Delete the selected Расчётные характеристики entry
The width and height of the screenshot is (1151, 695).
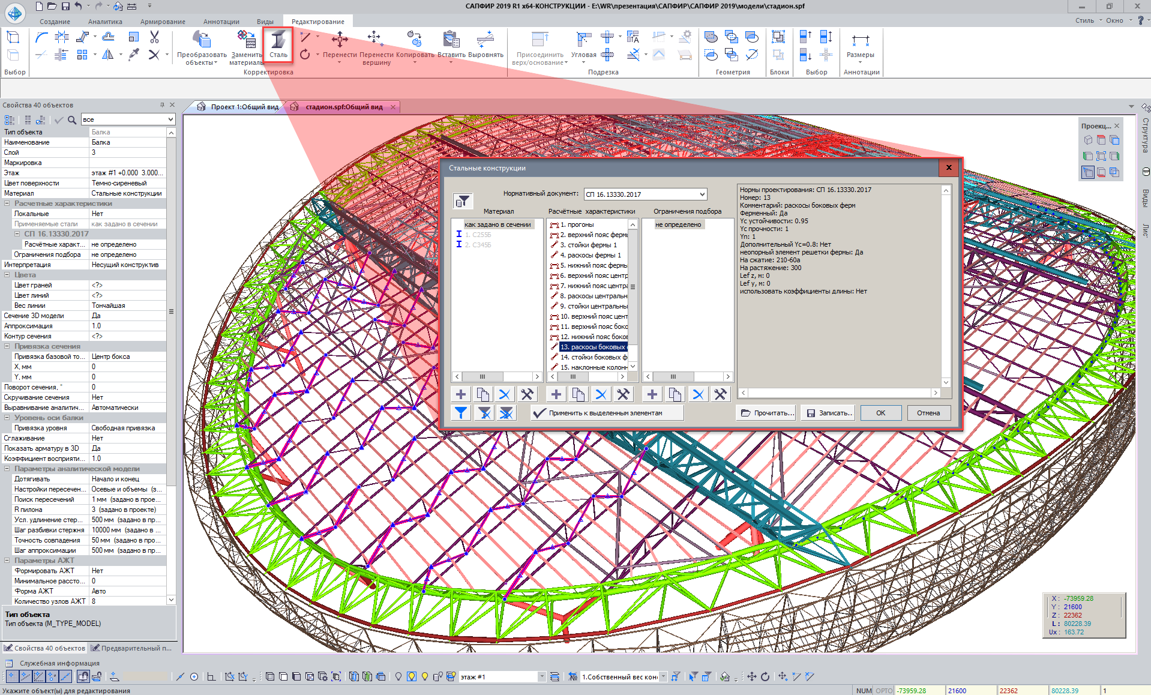(600, 394)
